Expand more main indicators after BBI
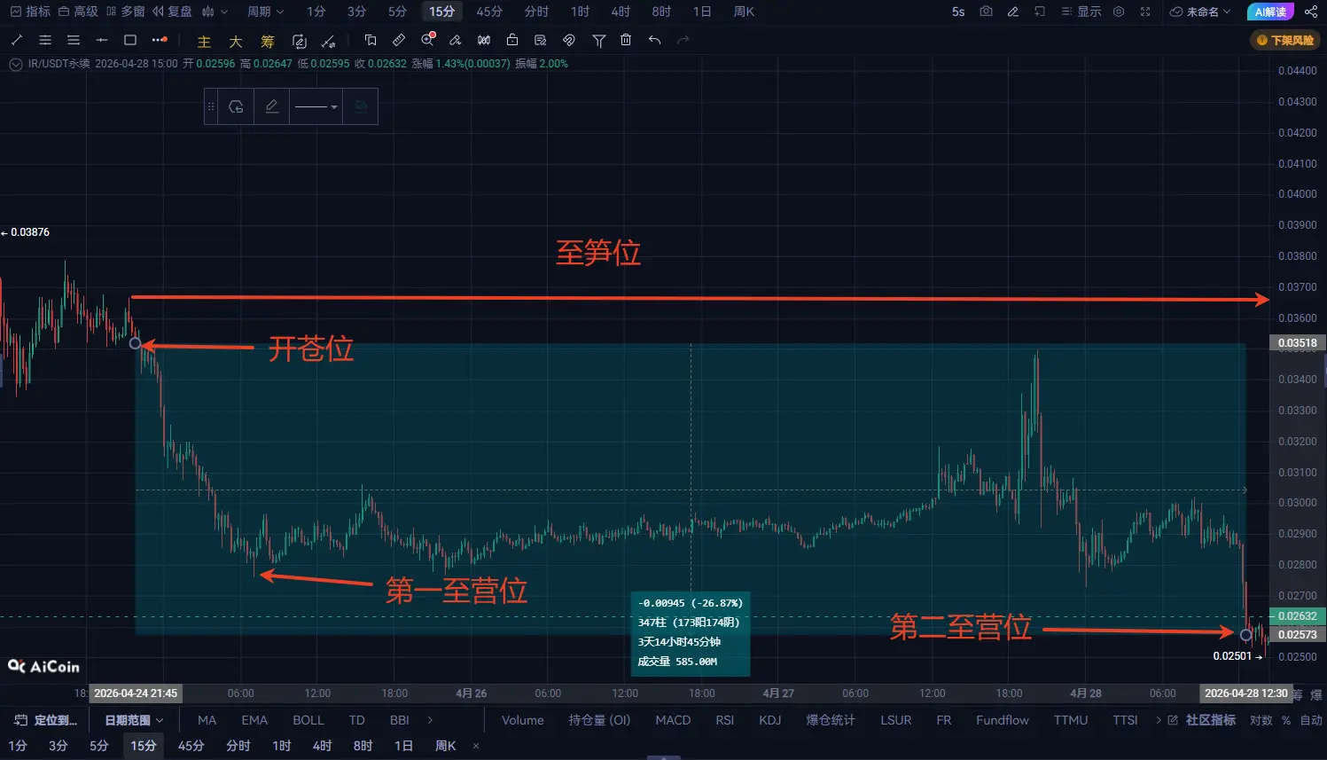Image resolution: width=1327 pixels, height=760 pixels. (x=431, y=720)
